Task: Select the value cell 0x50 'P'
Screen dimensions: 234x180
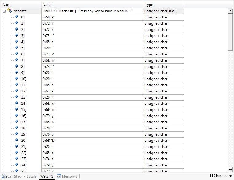Action: [92, 17]
